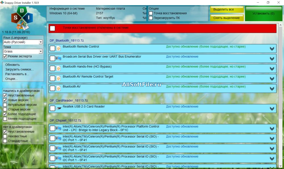The height and width of the screenshot is (169, 284).
Task: Tick the Перезагрузить ПК checkbox
Action: [x=151, y=18]
